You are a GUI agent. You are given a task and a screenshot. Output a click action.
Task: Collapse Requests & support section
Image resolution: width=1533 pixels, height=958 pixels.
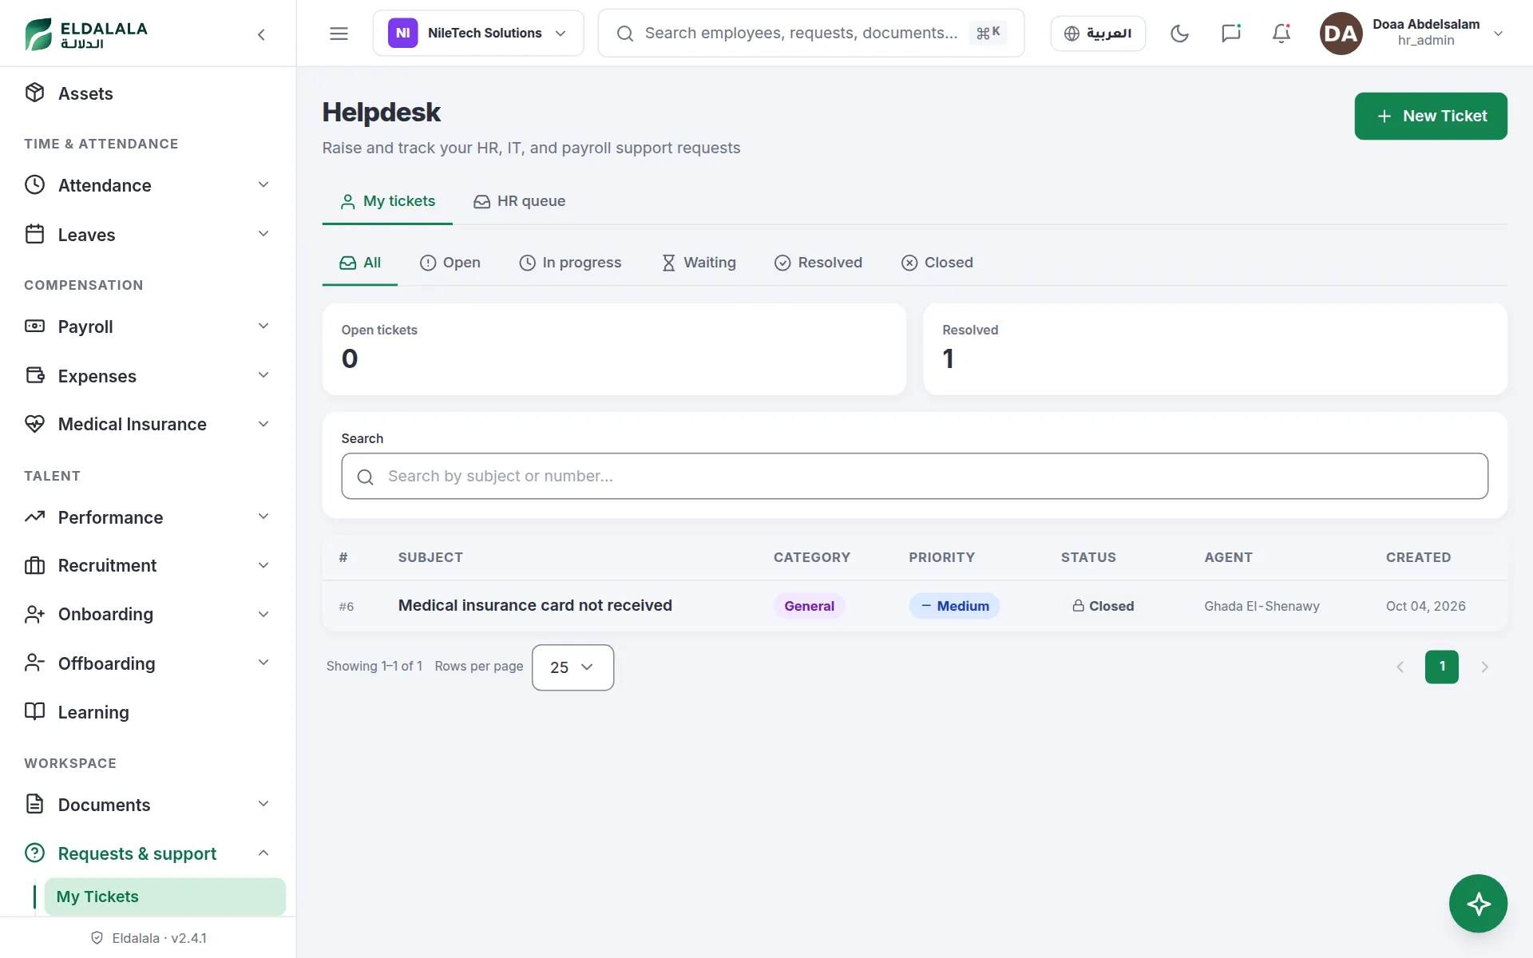(148, 853)
